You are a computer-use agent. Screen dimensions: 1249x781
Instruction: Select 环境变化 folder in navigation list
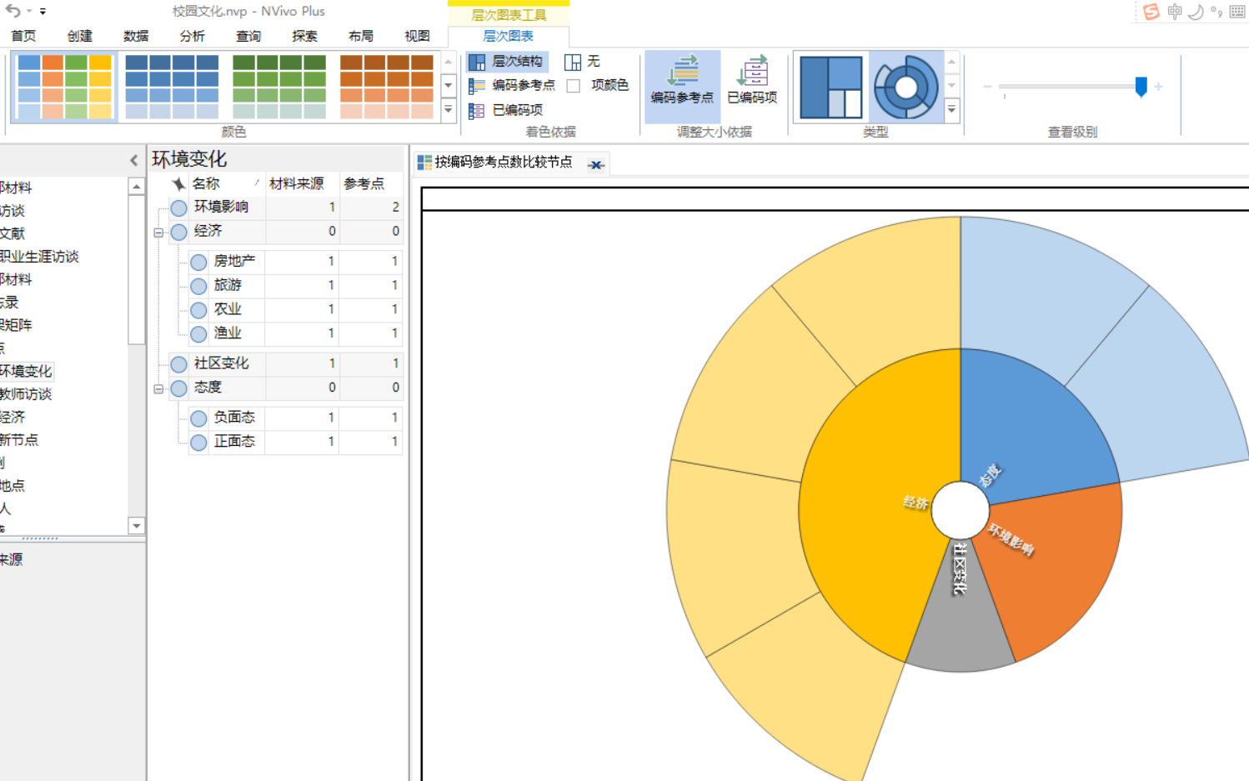26,371
